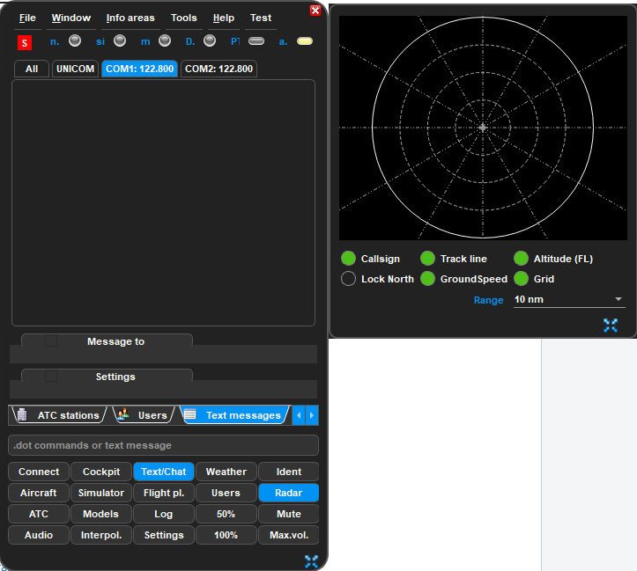The image size is (637, 571).
Task: Expand the Message to group box
Action: 52,341
